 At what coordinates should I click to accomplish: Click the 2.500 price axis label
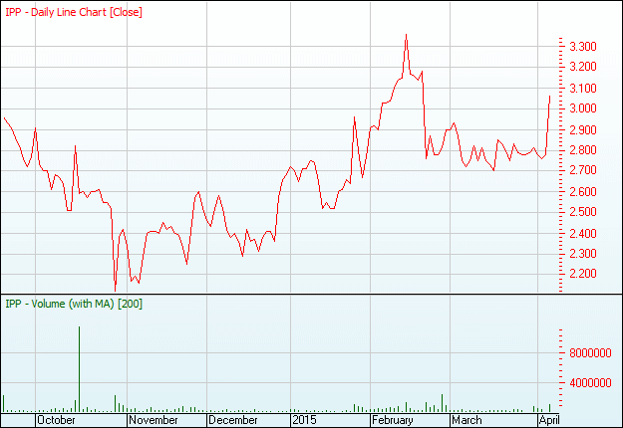click(583, 212)
